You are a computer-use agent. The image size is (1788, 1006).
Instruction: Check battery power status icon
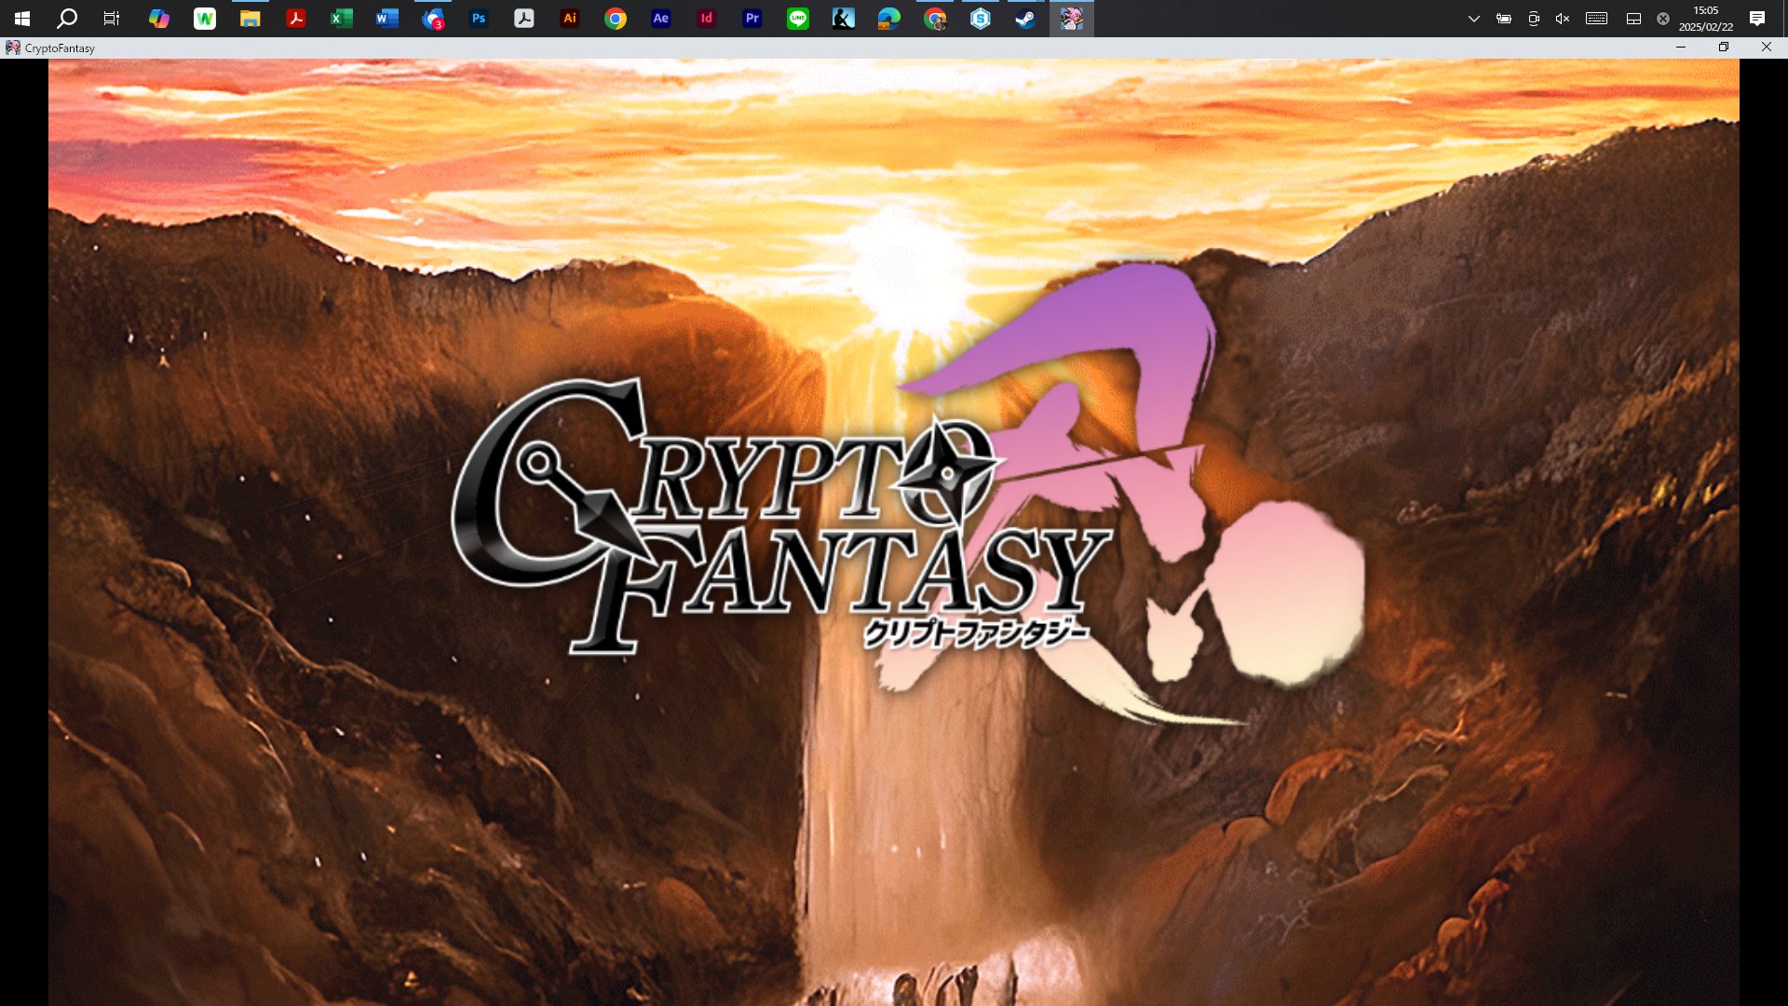pos(1503,19)
